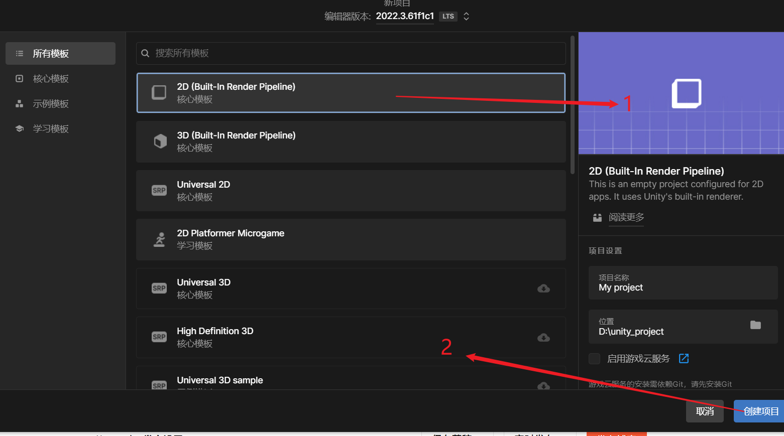Click the SRP icon of Universal 2D
This screenshot has height=436, width=784.
pyautogui.click(x=159, y=190)
